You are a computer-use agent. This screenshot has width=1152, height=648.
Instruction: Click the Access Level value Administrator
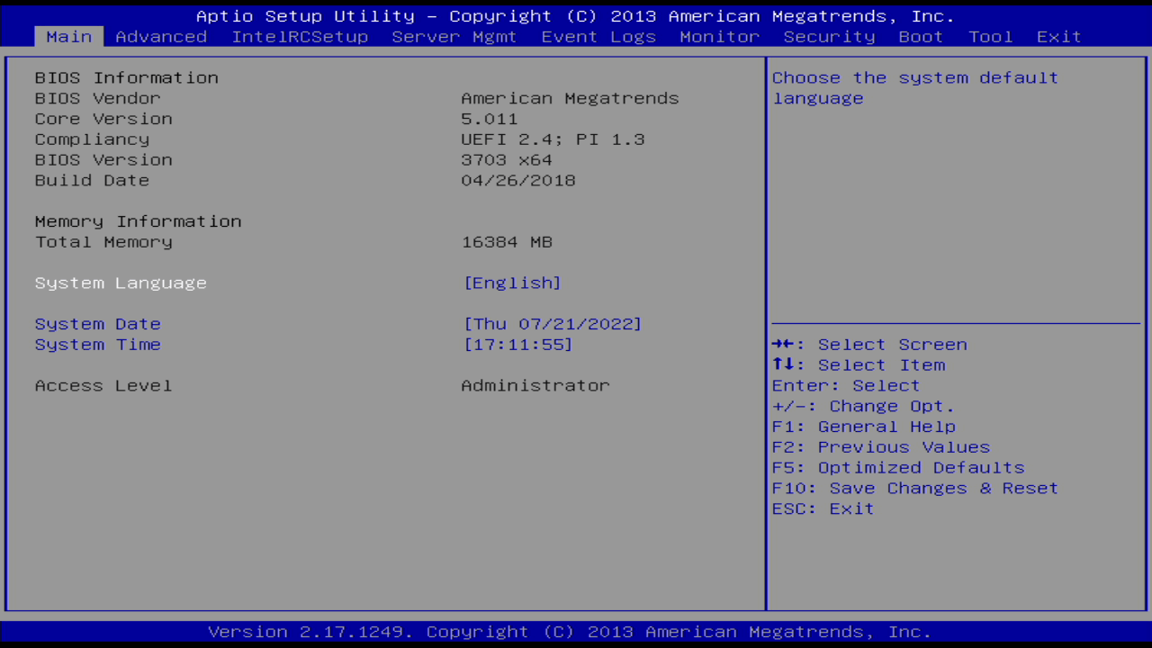point(535,385)
